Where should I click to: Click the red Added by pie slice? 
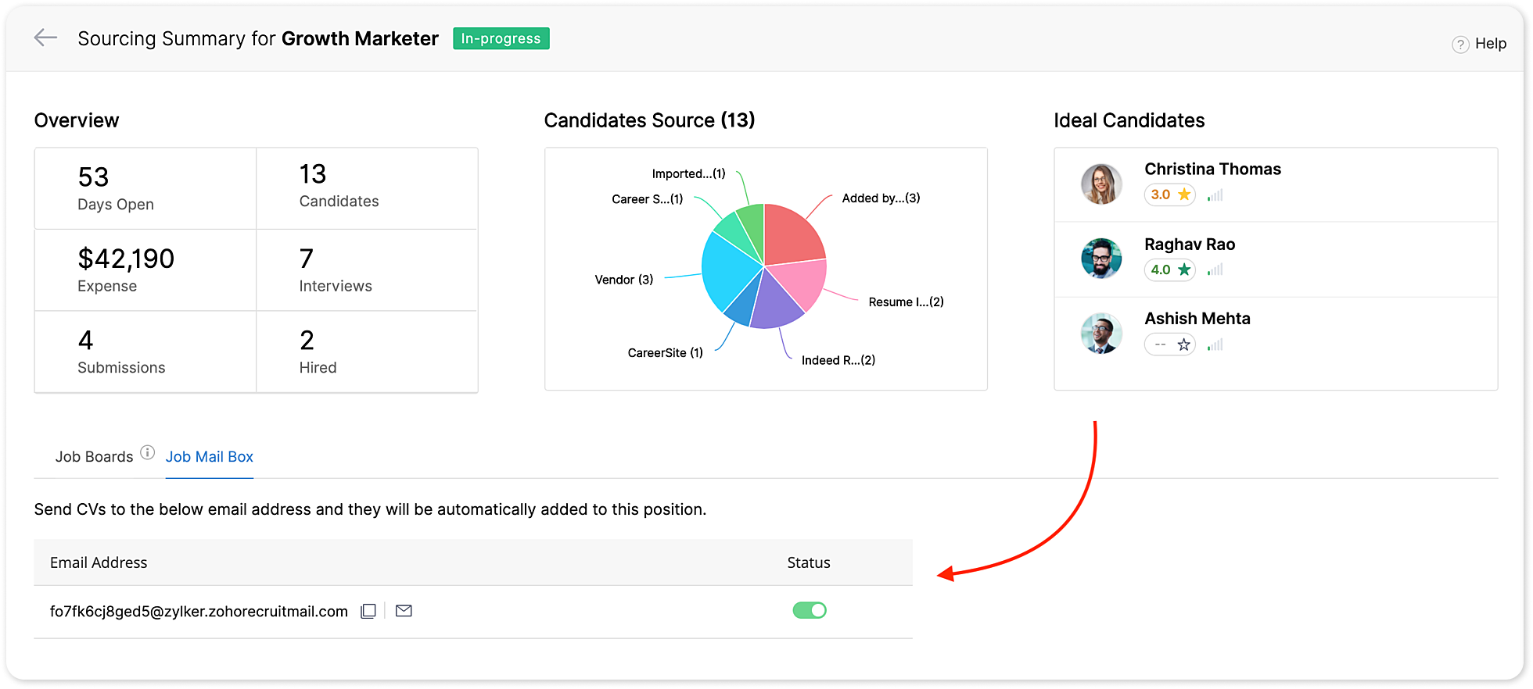[790, 234]
